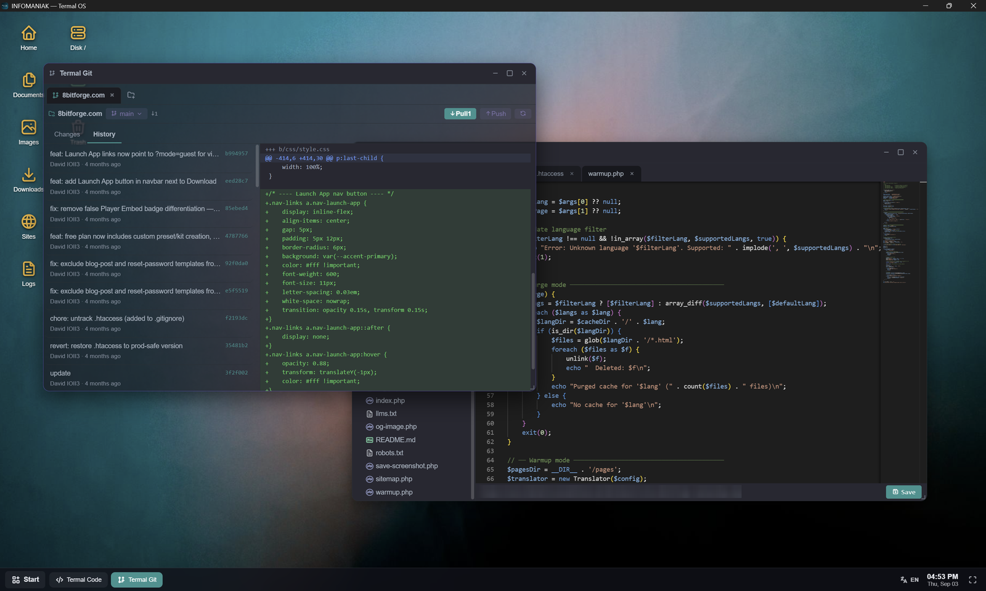Open the Logs desktop icon

point(28,274)
